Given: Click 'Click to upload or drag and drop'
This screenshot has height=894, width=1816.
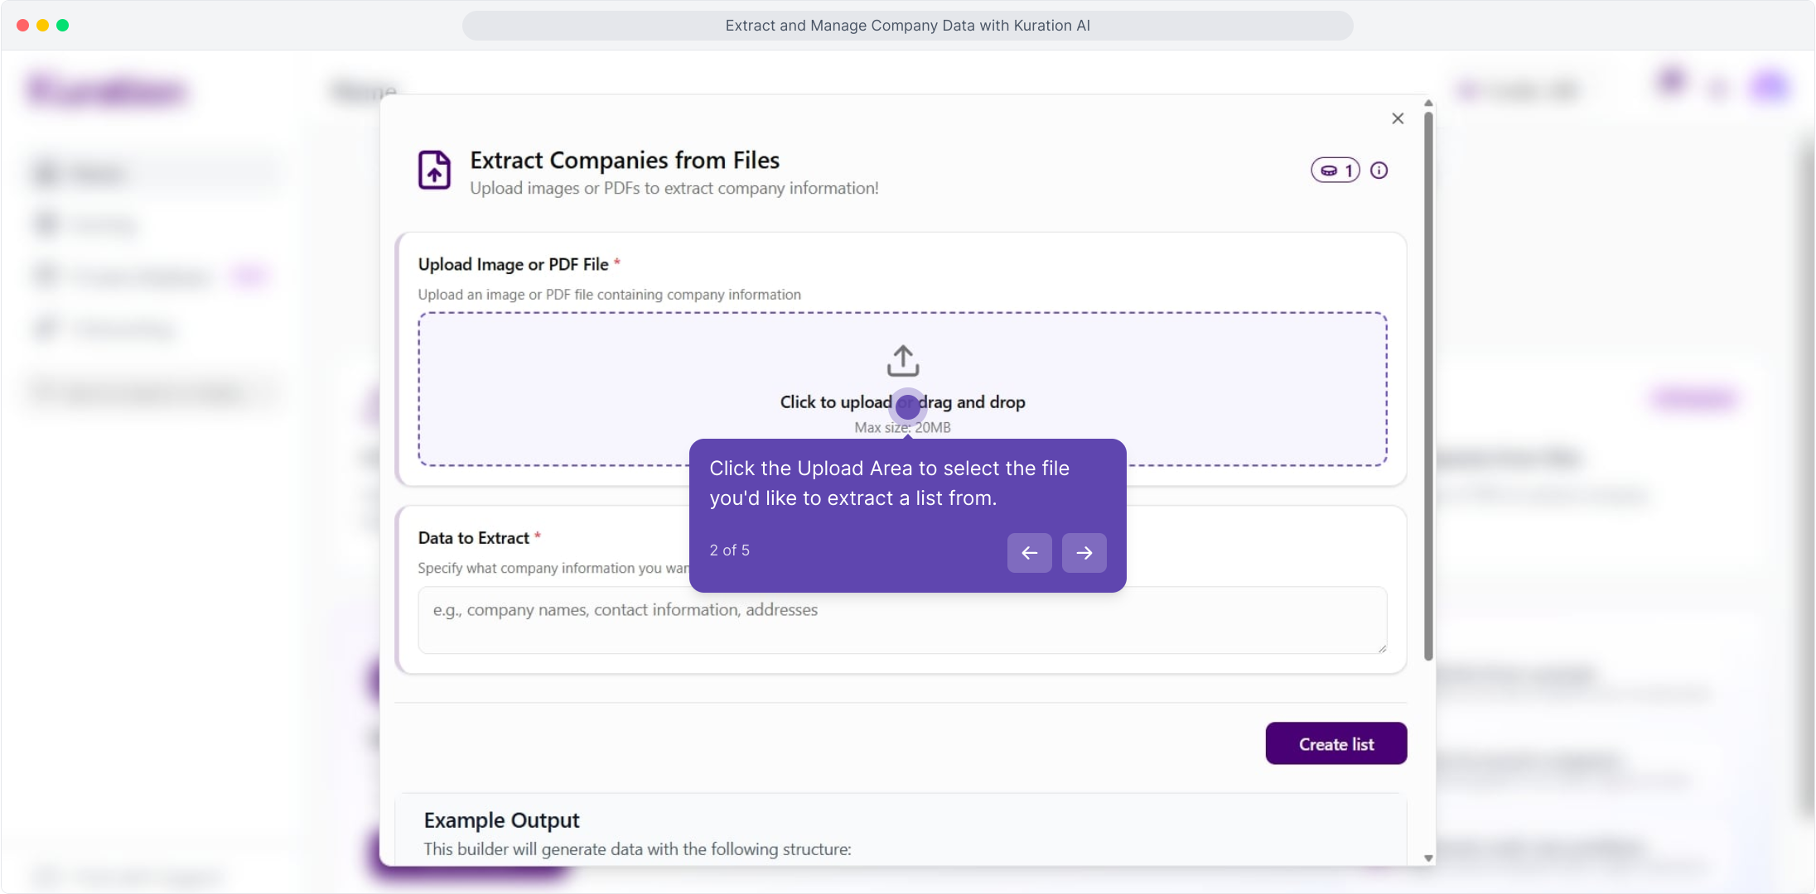Looking at the screenshot, I should pyautogui.click(x=902, y=402).
